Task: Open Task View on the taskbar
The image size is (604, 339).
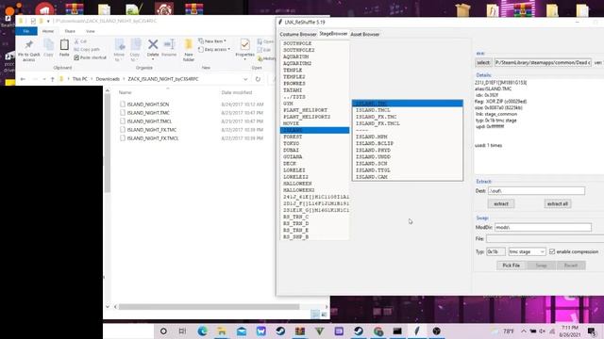Action: click(x=182, y=331)
